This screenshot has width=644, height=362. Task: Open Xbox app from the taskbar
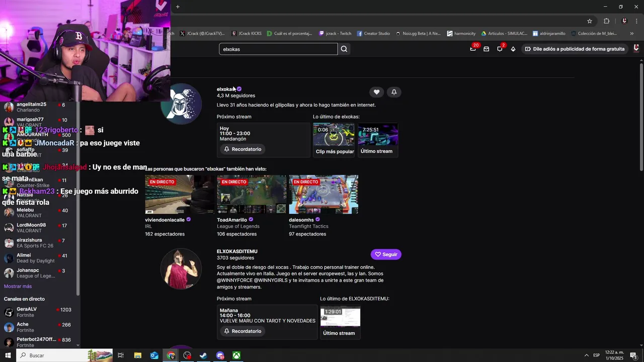(236, 355)
